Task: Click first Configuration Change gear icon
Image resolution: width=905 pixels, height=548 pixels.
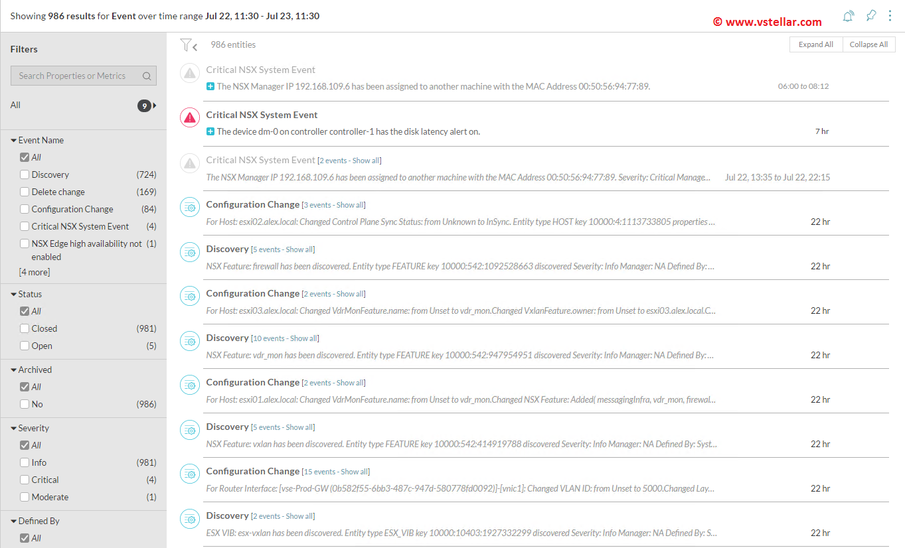Action: pos(190,208)
